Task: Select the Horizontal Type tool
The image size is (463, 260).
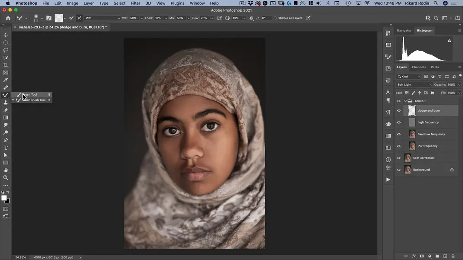Action: pyautogui.click(x=6, y=148)
